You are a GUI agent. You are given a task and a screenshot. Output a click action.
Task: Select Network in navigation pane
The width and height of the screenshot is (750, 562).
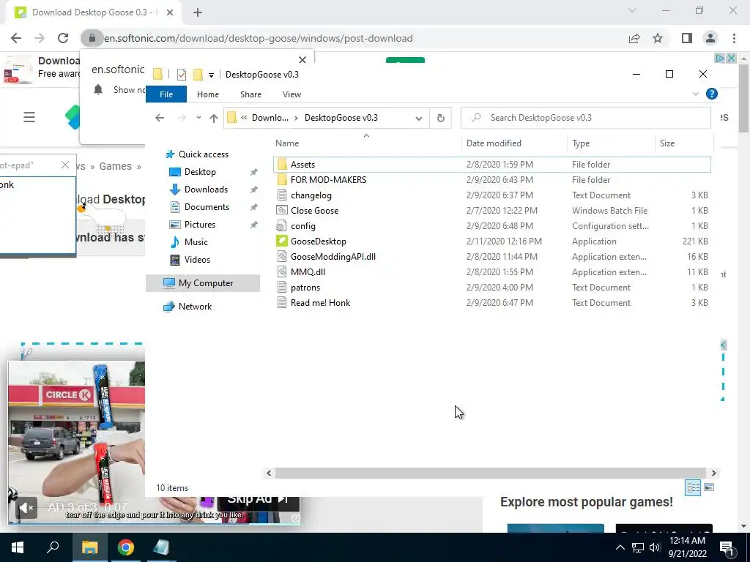click(195, 307)
